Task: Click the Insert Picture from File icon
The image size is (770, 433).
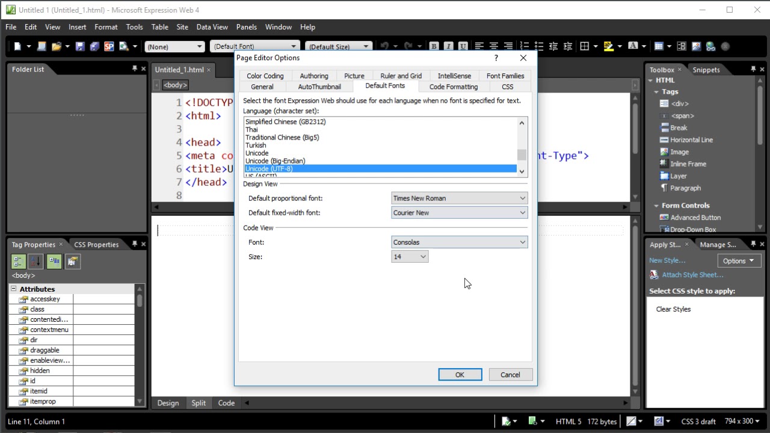Action: [696, 46]
